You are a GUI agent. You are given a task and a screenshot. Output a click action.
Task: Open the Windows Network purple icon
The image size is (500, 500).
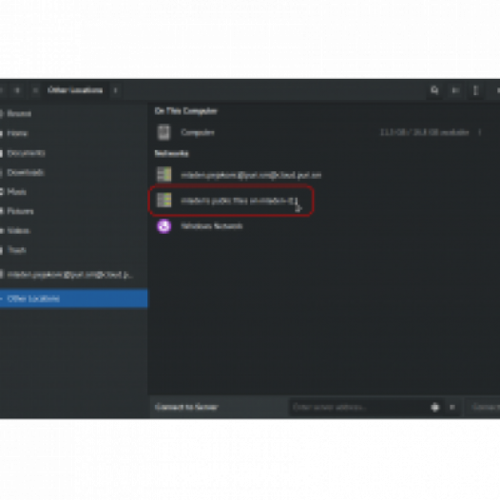(x=163, y=226)
